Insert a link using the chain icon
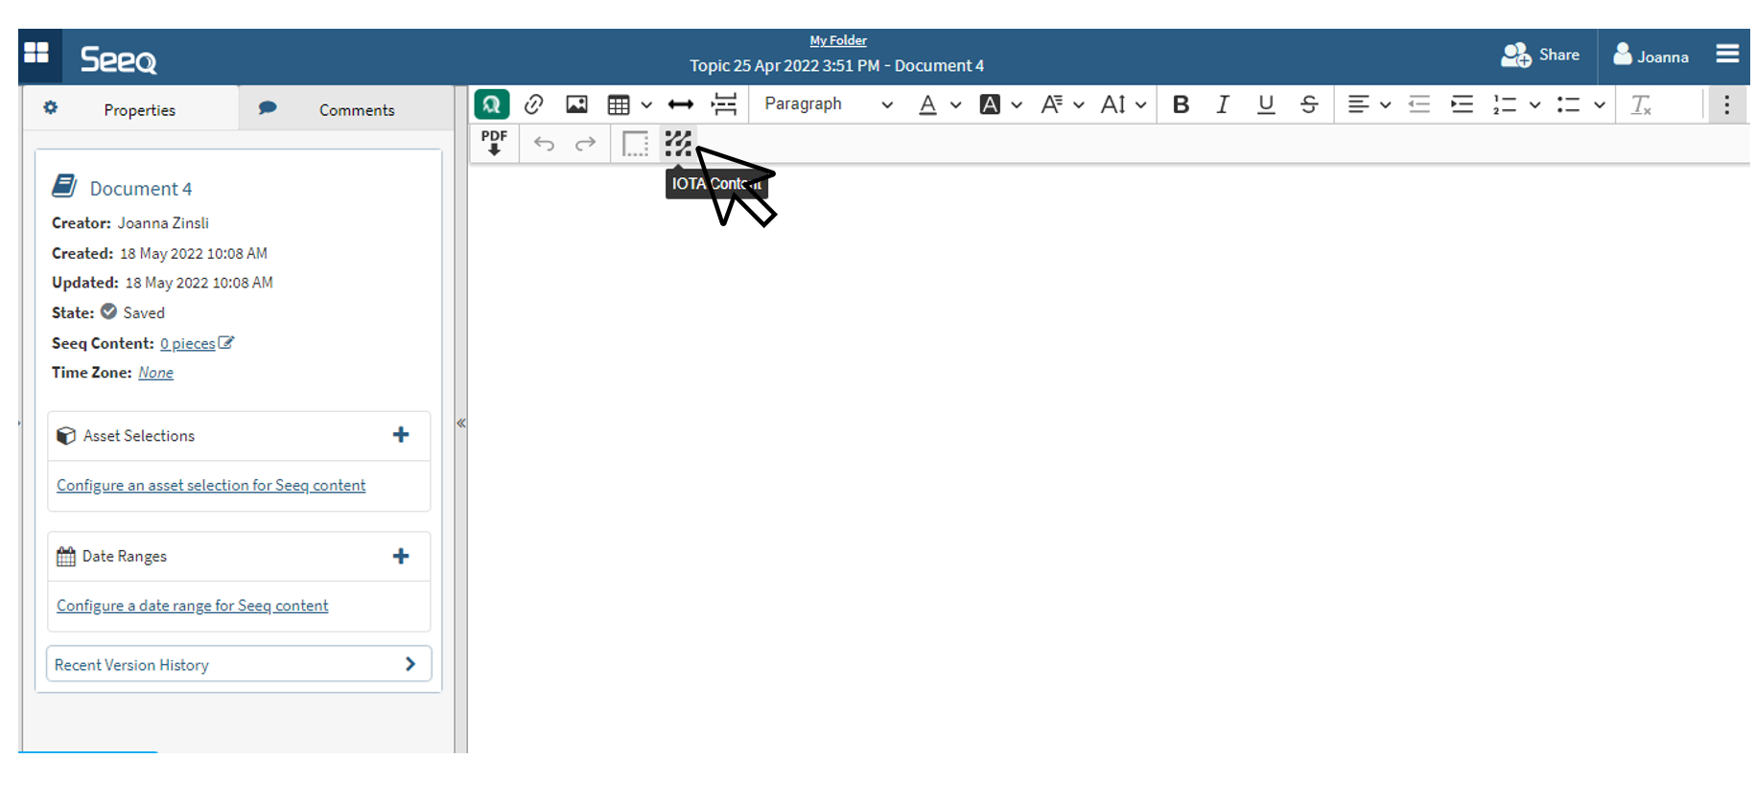This screenshot has width=1756, height=804. click(534, 104)
